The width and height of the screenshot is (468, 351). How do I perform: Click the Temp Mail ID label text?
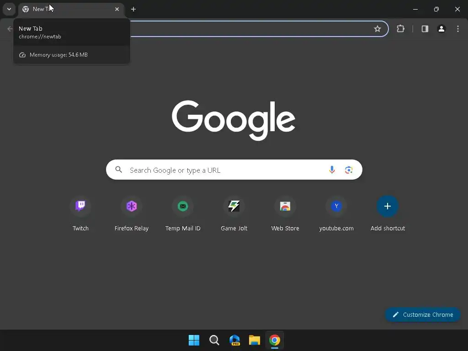coord(183,229)
